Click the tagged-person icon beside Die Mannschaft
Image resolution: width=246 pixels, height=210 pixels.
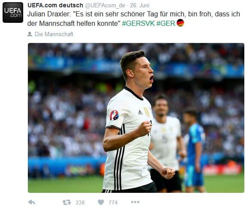coord(30,34)
